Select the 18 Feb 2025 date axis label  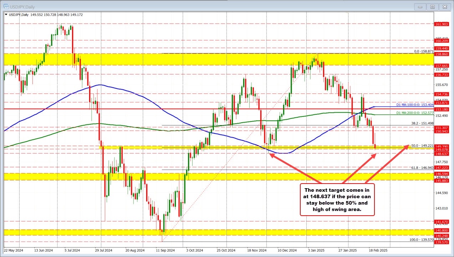(x=378, y=251)
